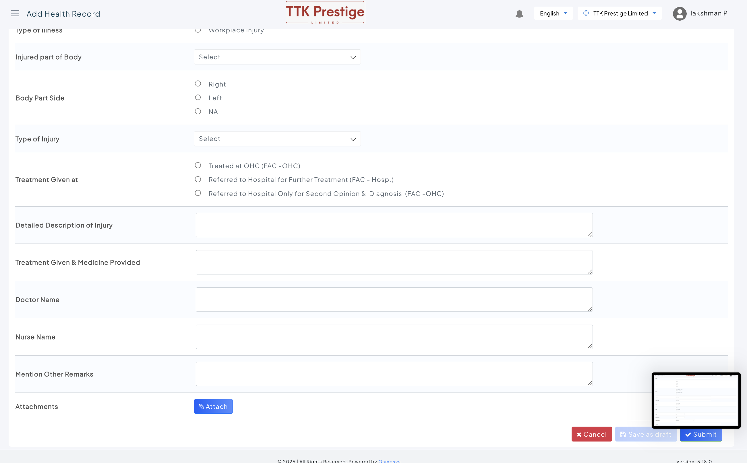The width and height of the screenshot is (747, 463).
Task: Open the lakshman P user menu
Action: [x=708, y=13]
